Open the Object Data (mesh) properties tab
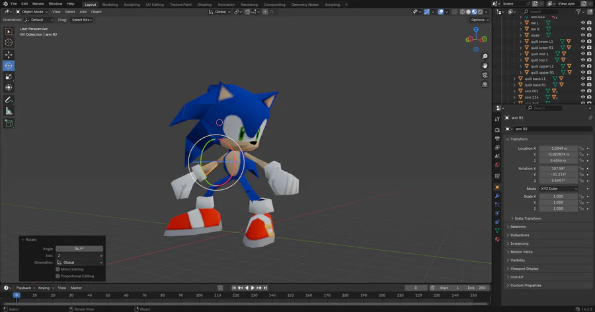This screenshot has height=312, width=595. pyautogui.click(x=497, y=230)
